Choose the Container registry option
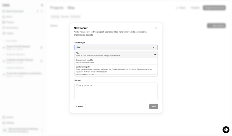 click(x=116, y=69)
